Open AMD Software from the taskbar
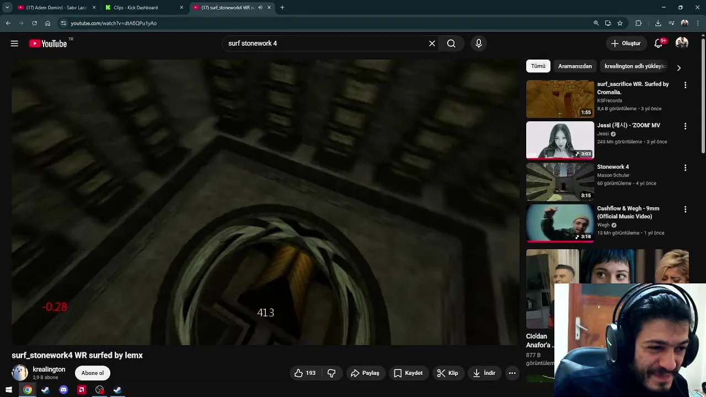This screenshot has height=397, width=706. tap(82, 390)
